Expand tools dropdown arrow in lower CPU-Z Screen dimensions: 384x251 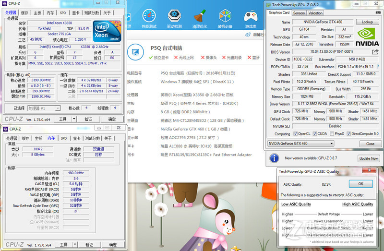tap(75, 244)
